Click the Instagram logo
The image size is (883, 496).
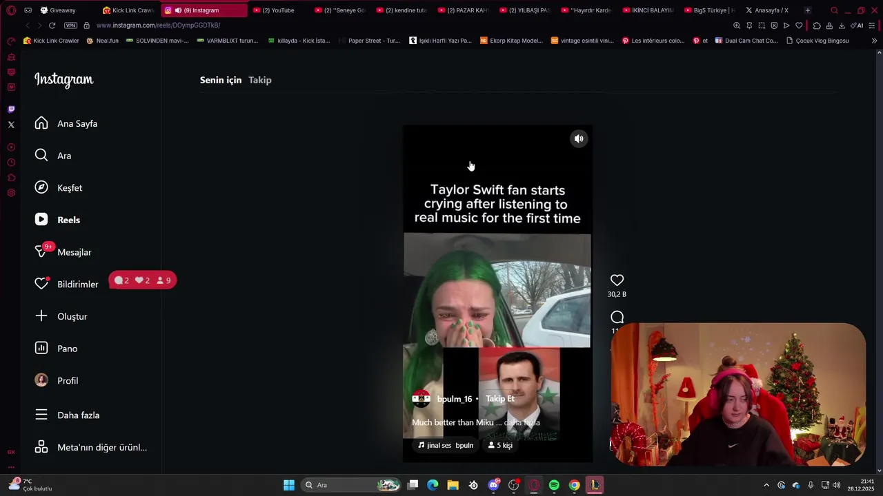coord(64,80)
